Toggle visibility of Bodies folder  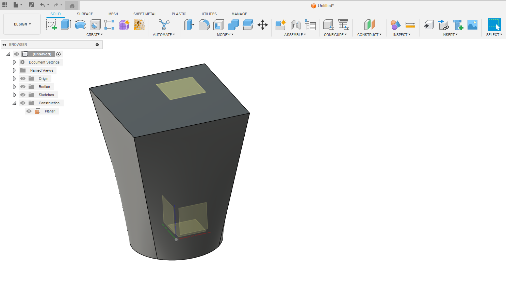click(x=23, y=87)
